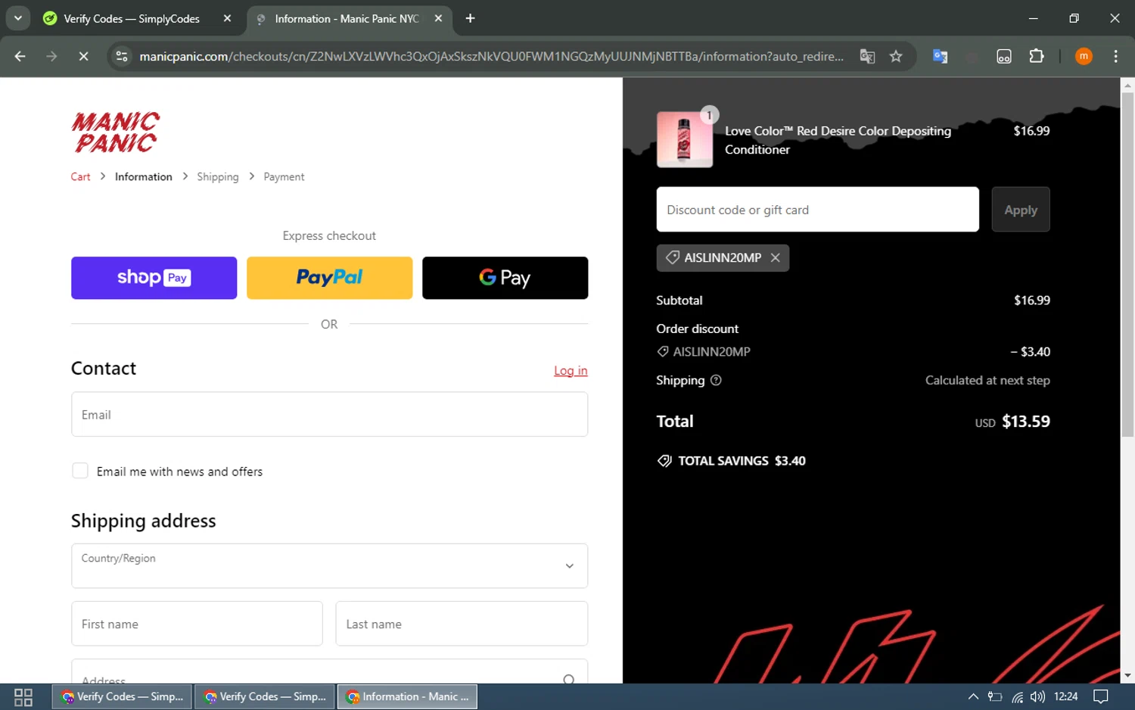1135x710 pixels.
Task: Select the Payment breadcrumb step
Action: (284, 176)
